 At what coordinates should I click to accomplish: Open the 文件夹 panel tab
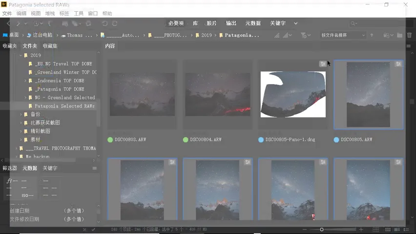pos(30,46)
